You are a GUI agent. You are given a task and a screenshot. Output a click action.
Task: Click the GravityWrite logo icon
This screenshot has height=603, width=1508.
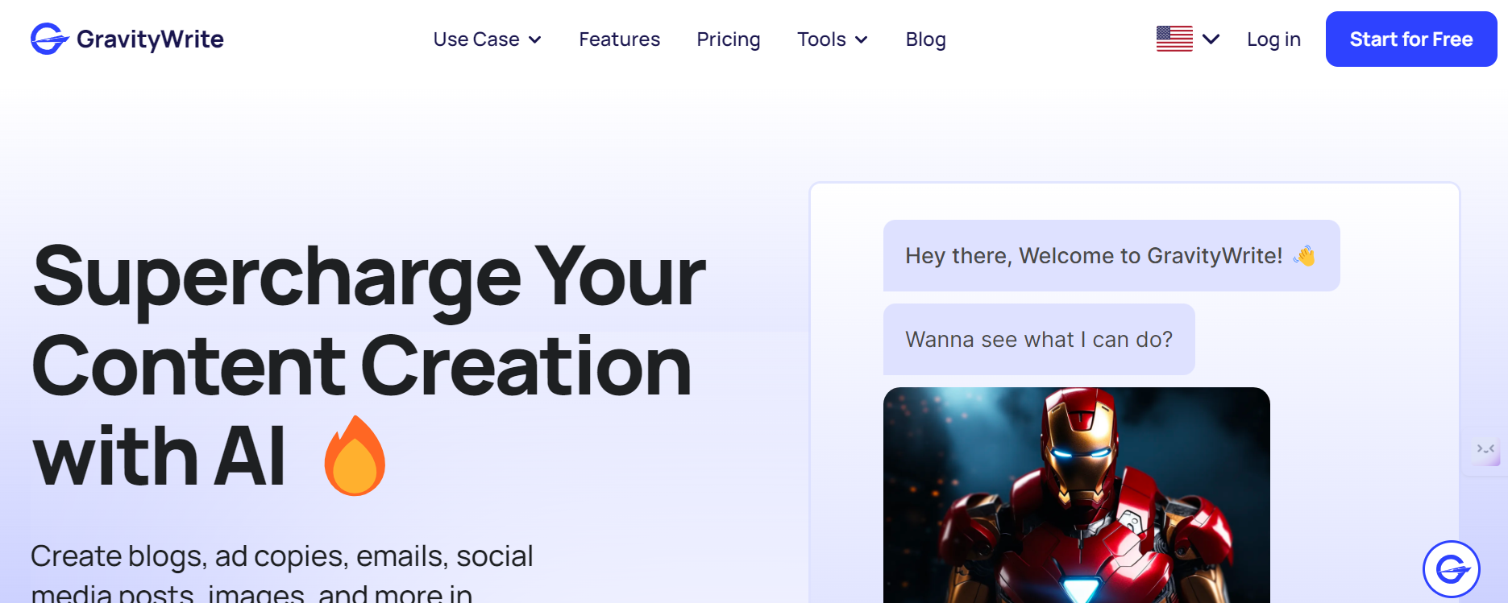[49, 39]
